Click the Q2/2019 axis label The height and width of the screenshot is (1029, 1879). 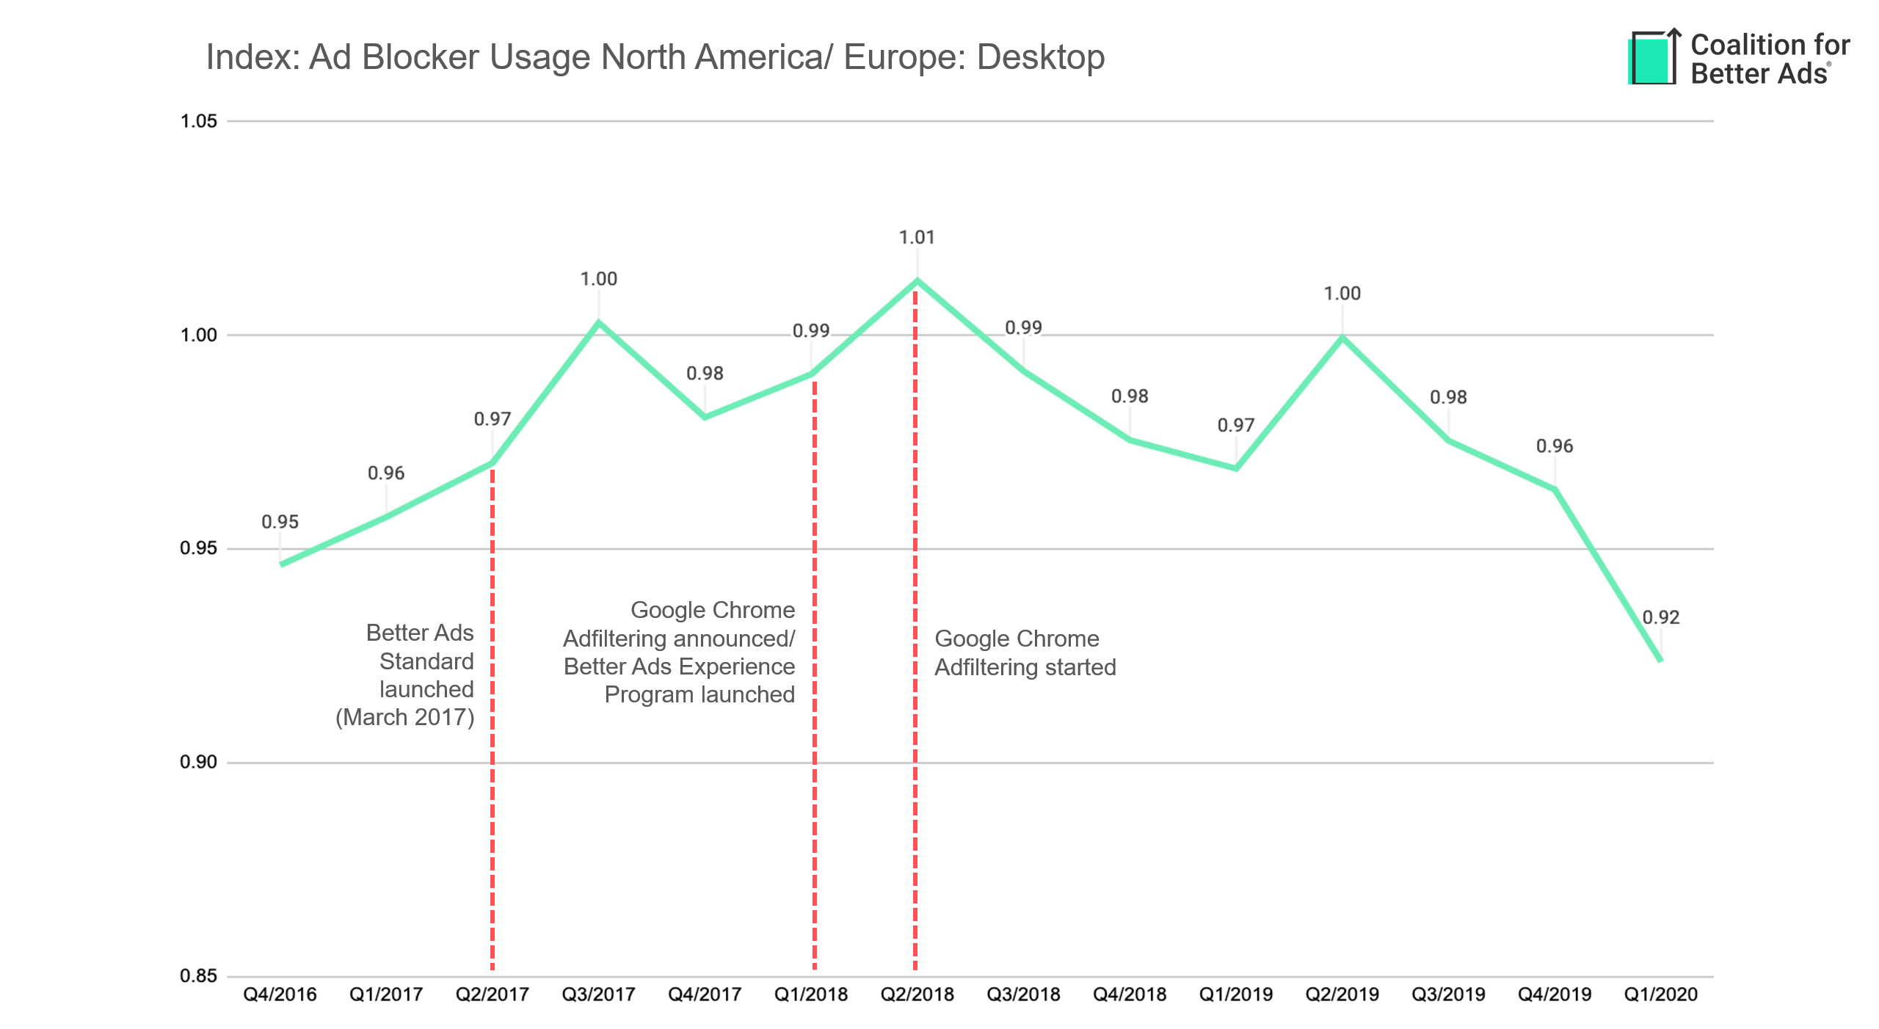(1342, 995)
